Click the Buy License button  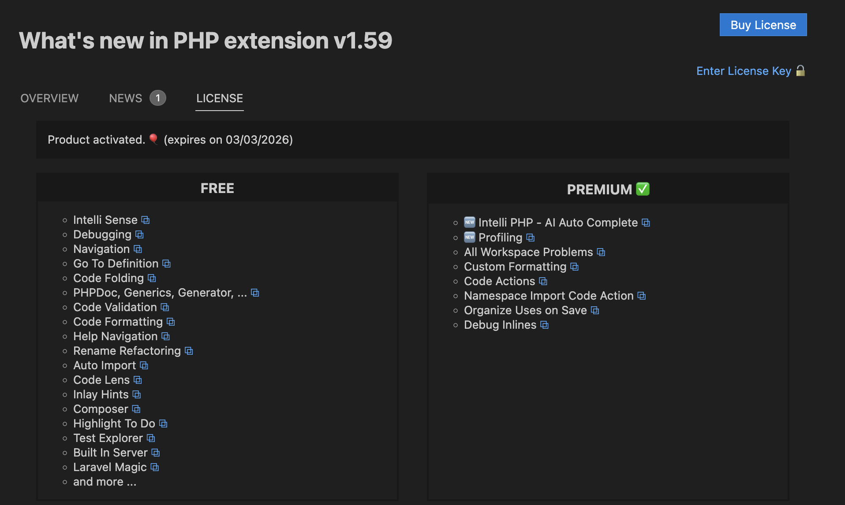[x=763, y=25]
